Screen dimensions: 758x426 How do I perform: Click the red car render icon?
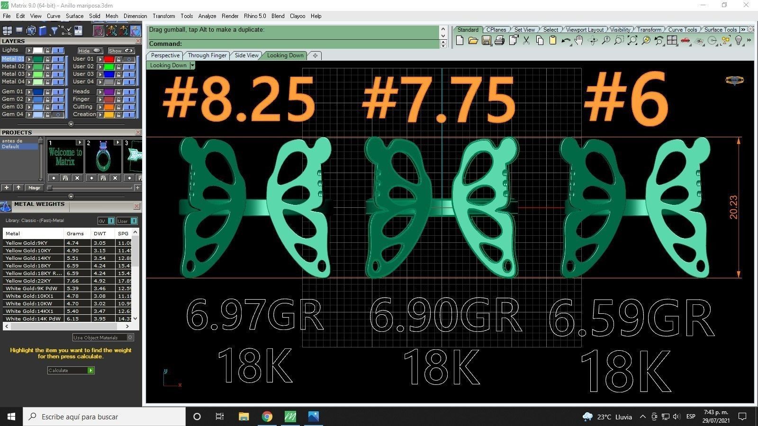[685, 41]
